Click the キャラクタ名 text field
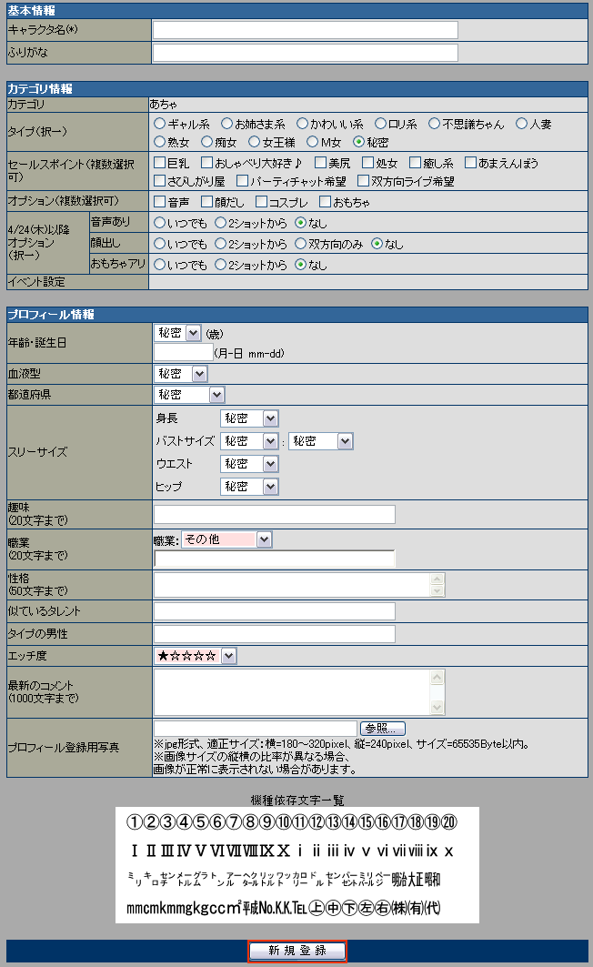 pyautogui.click(x=305, y=30)
